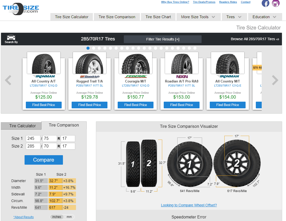286x221 pixels.
Task: Switch to the Tire Comparison tab
Action: point(64,125)
